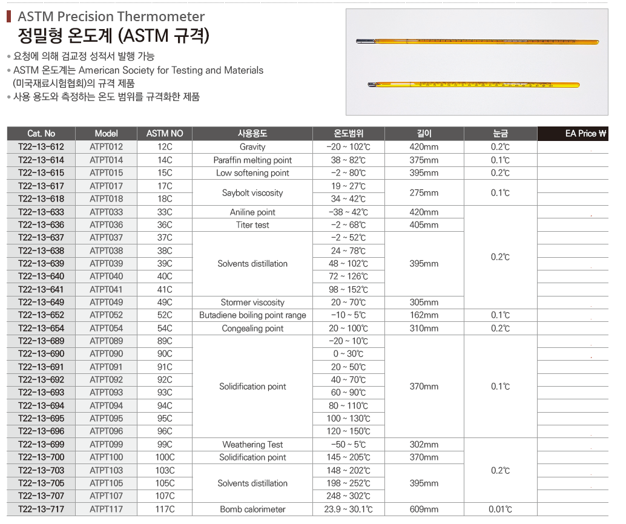
Task: Click the 'ASTM NO' column header
Action: (165, 134)
